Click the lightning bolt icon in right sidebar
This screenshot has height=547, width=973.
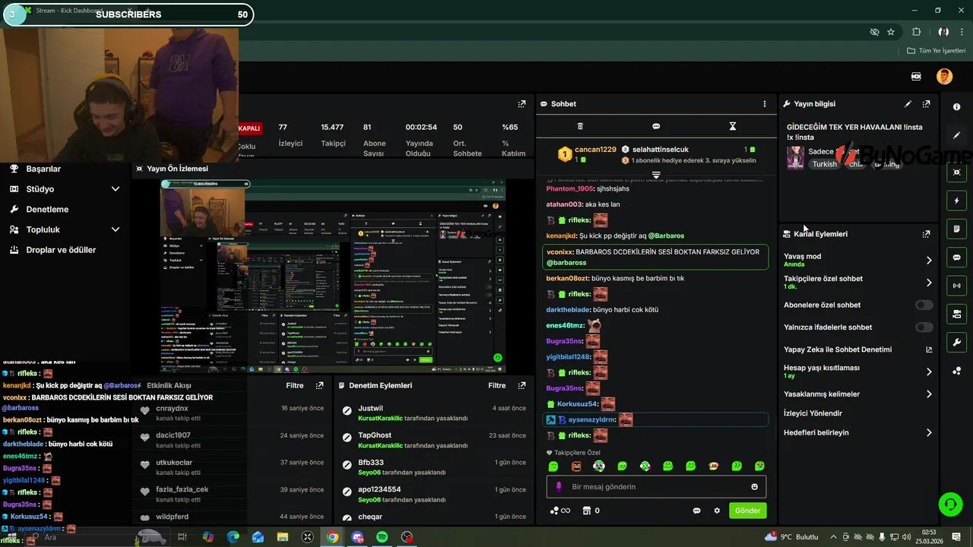click(956, 201)
